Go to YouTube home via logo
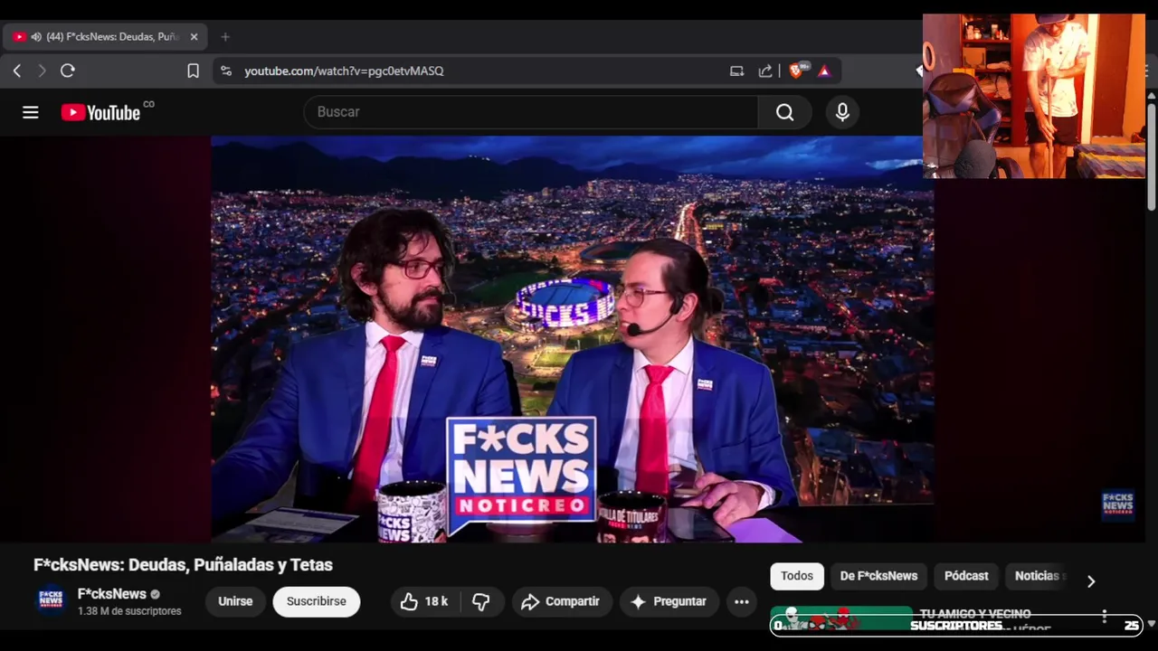1158x651 pixels. pos(100,112)
